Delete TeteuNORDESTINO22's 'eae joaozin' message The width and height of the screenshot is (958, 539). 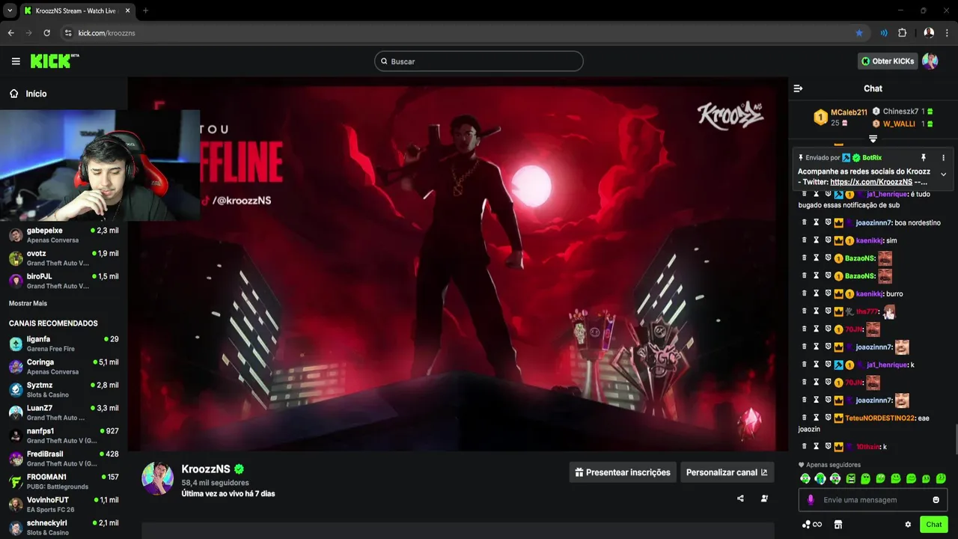tap(805, 418)
